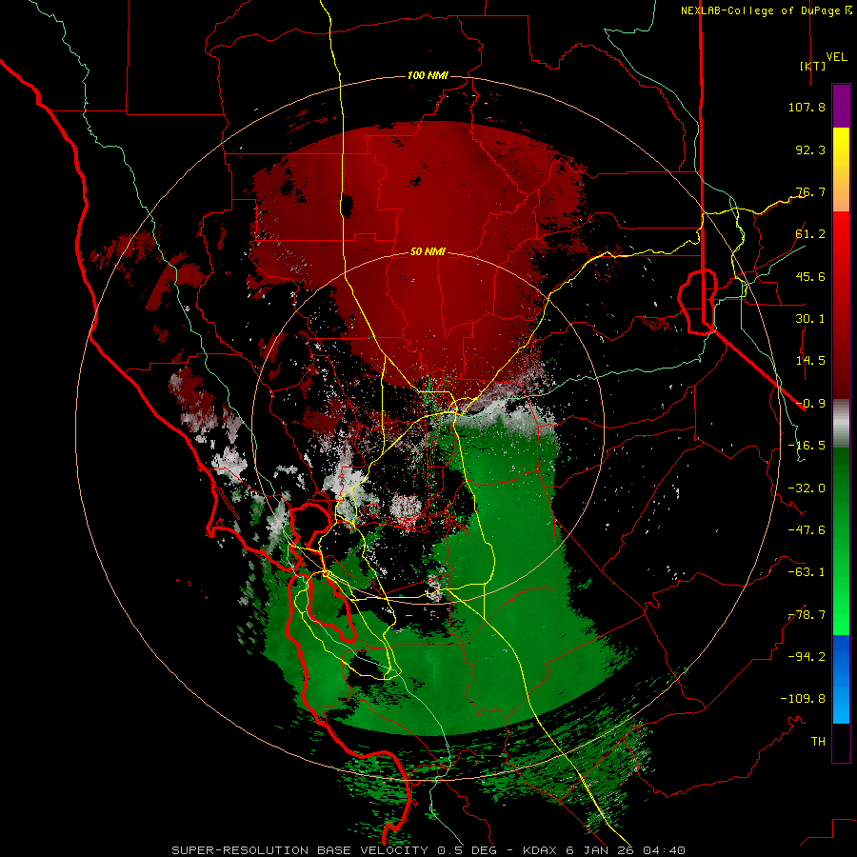The height and width of the screenshot is (857, 857).
Task: Click the TH legend label
Action: coord(818,742)
